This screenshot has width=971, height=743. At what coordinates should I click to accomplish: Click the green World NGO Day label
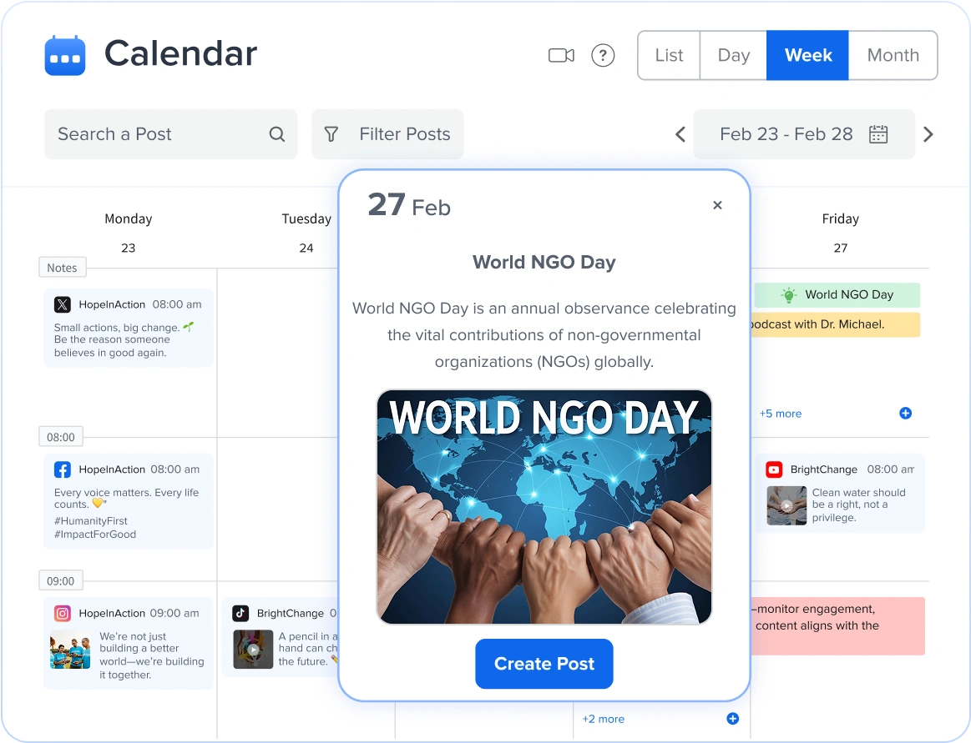pyautogui.click(x=837, y=294)
